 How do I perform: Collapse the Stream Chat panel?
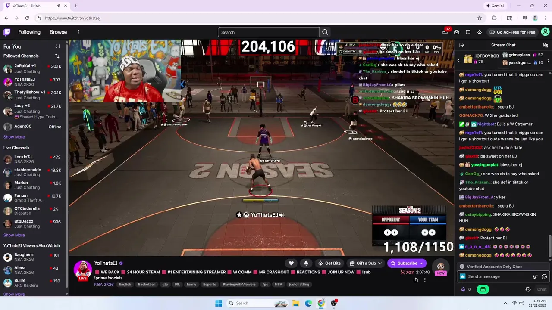[461, 45]
